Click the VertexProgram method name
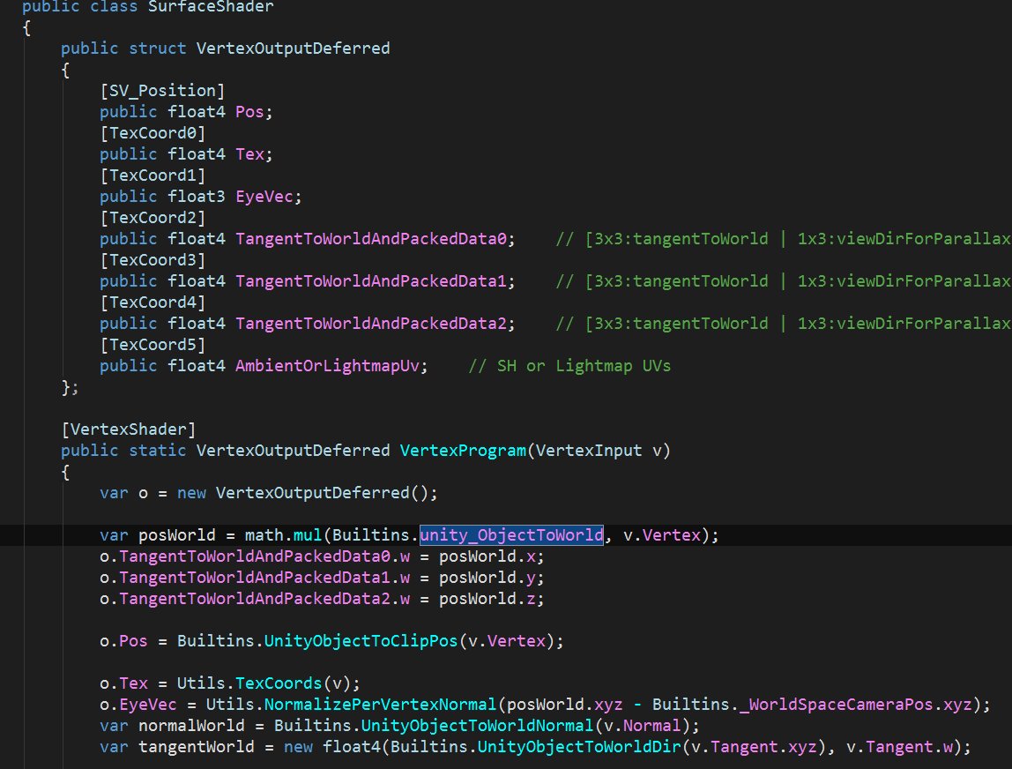 [x=463, y=451]
